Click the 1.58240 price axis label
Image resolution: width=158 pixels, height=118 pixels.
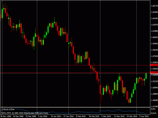point(154,50)
